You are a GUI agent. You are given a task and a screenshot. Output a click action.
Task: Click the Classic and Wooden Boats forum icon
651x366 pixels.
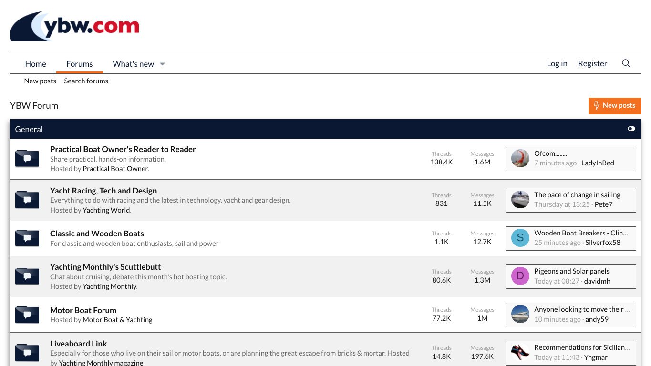27,238
